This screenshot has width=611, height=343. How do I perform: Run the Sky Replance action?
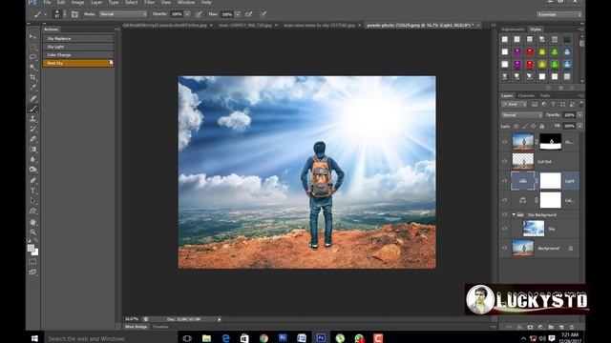pyautogui.click(x=78, y=38)
